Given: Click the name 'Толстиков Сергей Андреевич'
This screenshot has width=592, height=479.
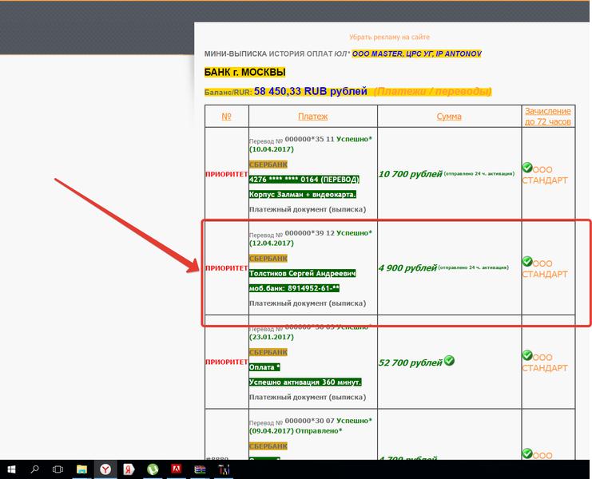Looking at the screenshot, I should pyautogui.click(x=303, y=274).
